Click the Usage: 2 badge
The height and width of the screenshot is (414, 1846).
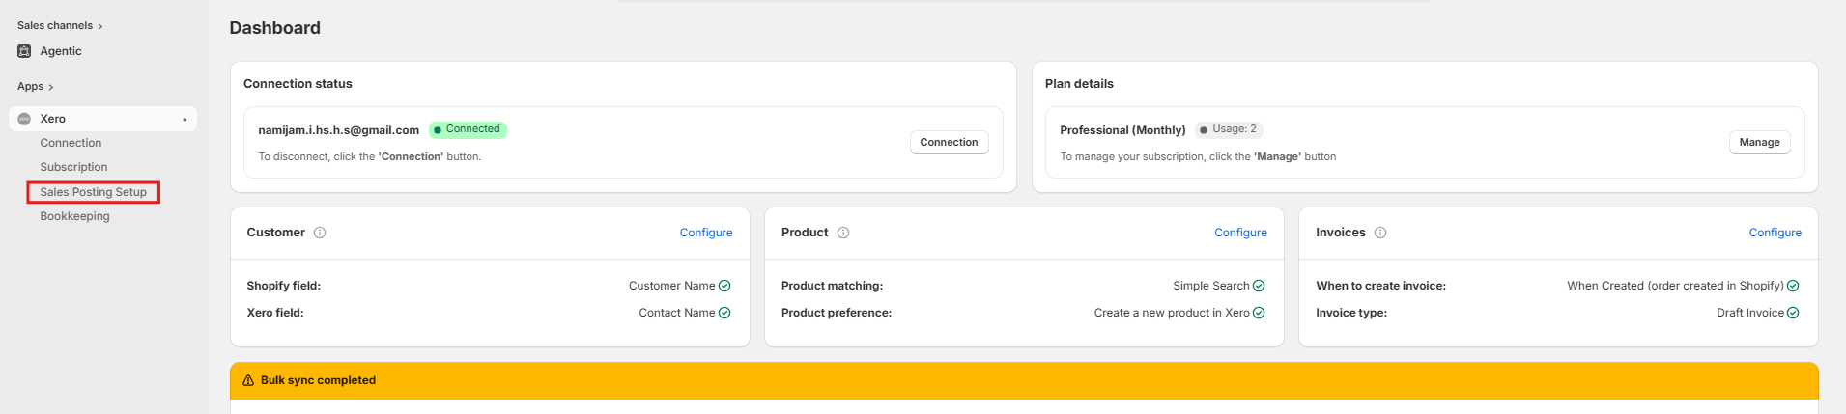(x=1229, y=129)
